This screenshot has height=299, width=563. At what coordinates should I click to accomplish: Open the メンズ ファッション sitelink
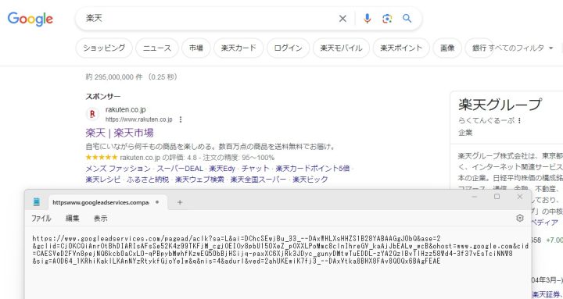pyautogui.click(x=118, y=168)
